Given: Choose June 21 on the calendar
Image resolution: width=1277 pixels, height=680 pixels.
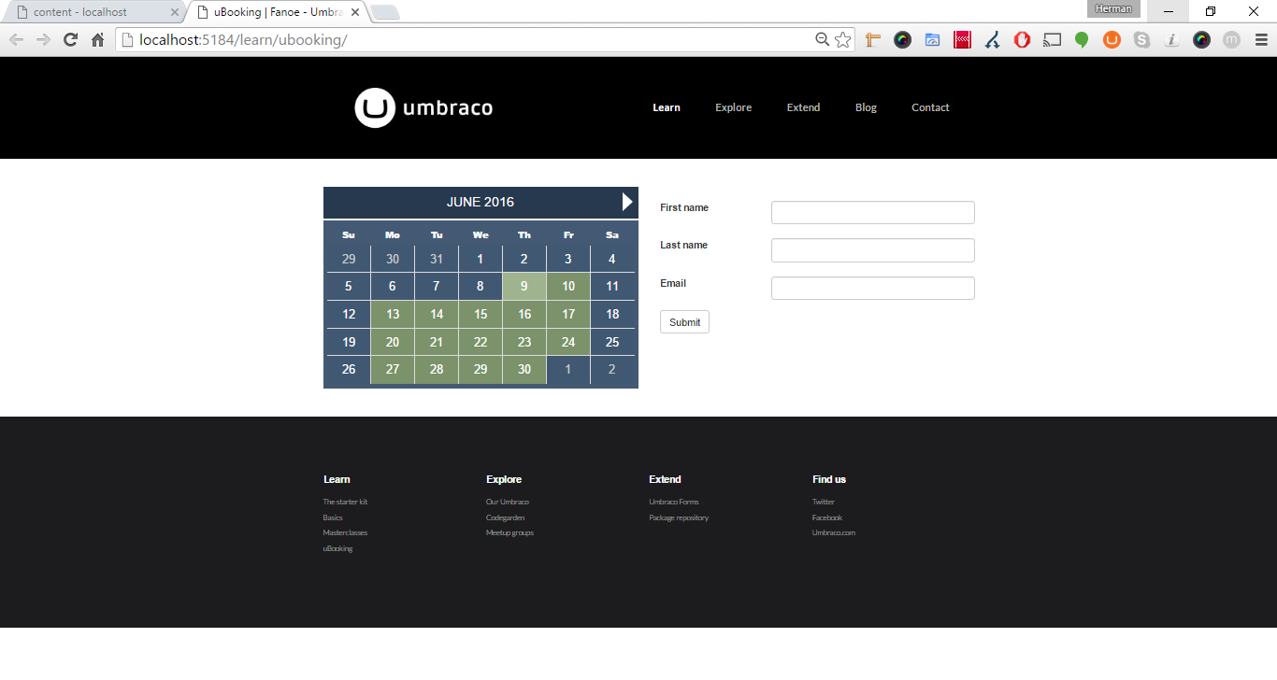Looking at the screenshot, I should (x=437, y=343).
